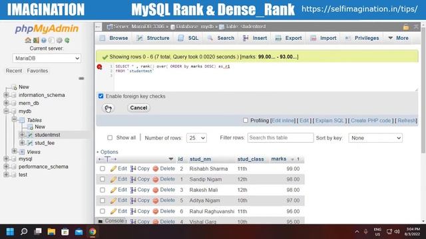This screenshot has width=426, height=239.
Task: Show hidden system tray icons chevron
Action: 357,232
